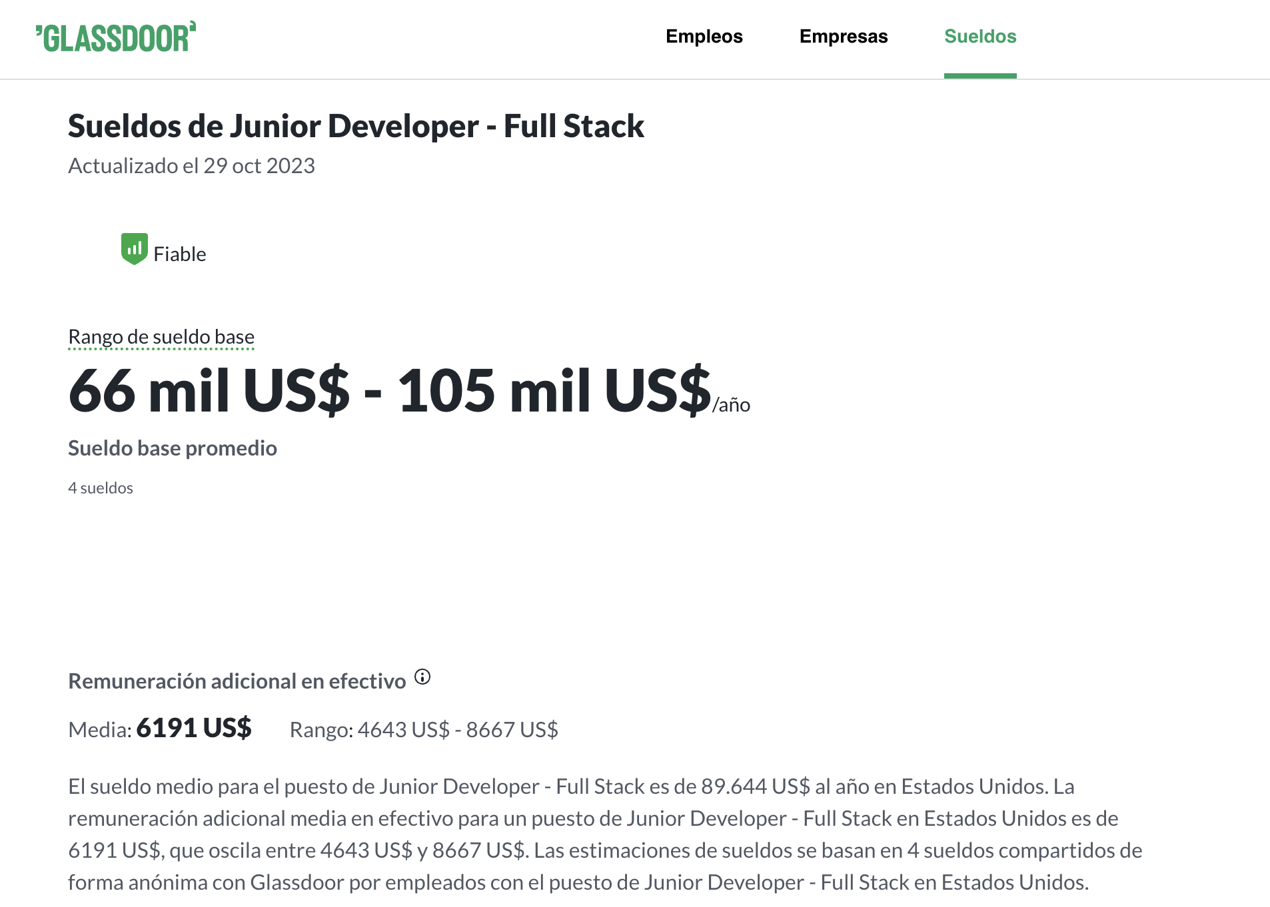1270x907 pixels.
Task: Click the dotted-underlined Rango de sueldo base label
Action: click(x=161, y=337)
